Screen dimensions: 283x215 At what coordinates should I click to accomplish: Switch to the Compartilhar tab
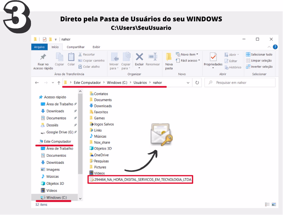pos(76,47)
